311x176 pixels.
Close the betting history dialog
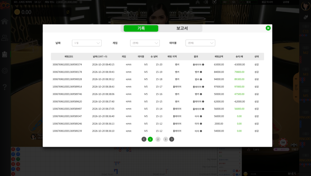268,28
